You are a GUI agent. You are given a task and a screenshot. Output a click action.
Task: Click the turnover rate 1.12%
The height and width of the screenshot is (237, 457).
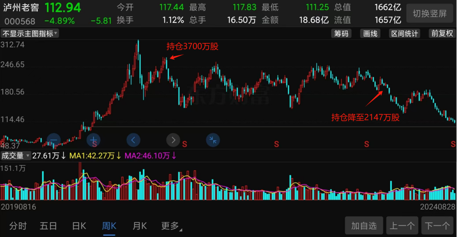point(173,20)
